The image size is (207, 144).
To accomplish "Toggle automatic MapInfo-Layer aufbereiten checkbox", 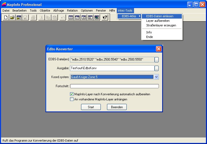I will click(x=72, y=94).
